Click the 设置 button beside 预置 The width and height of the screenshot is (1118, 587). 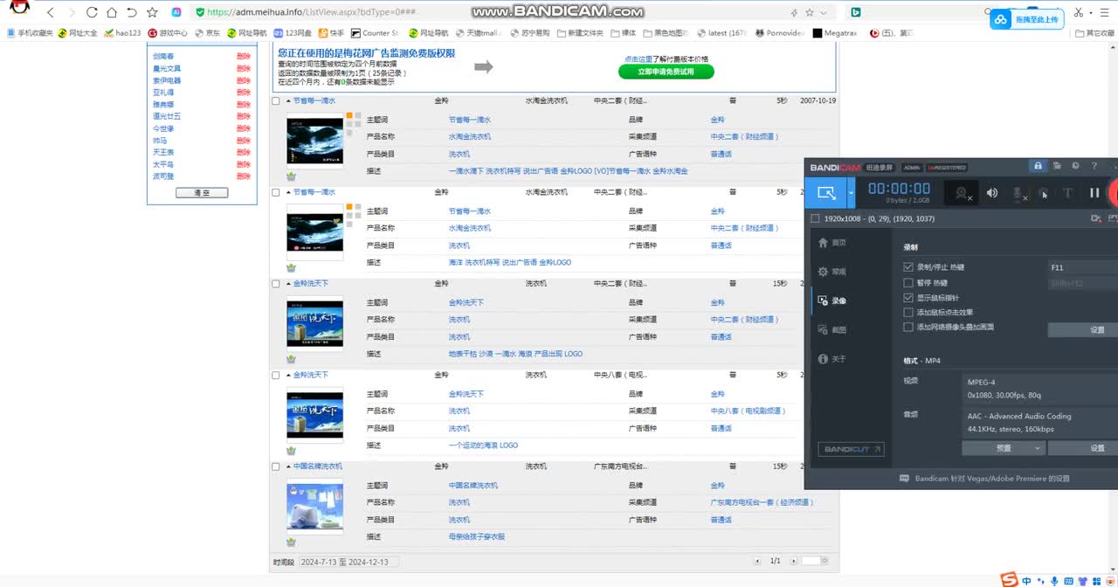pos(1083,448)
